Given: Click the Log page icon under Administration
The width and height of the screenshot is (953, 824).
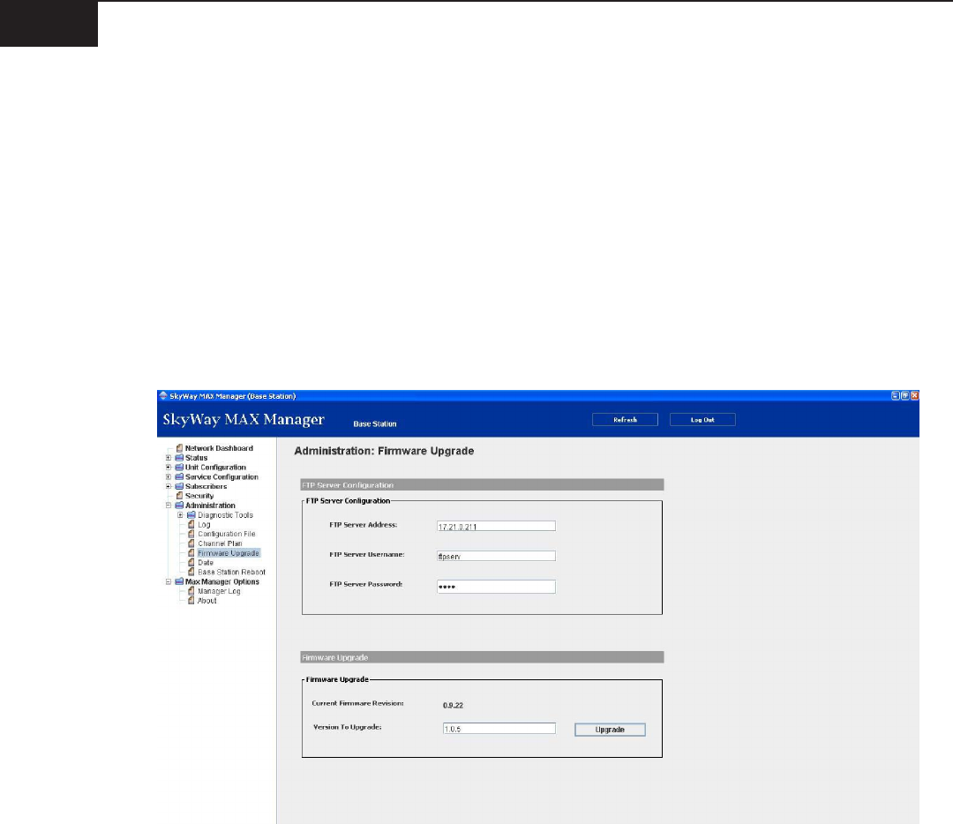Looking at the screenshot, I should (x=191, y=524).
